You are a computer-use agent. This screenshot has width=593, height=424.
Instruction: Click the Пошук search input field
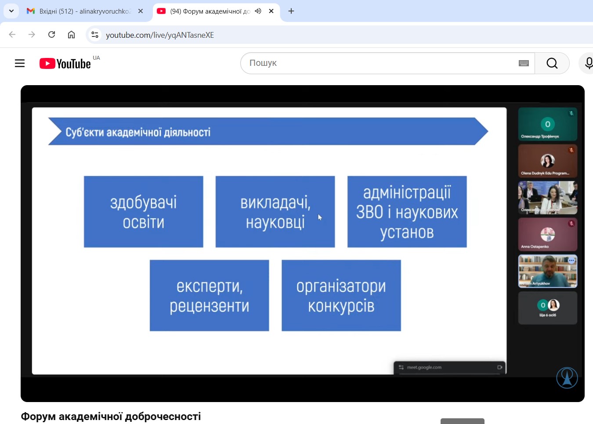(378, 63)
